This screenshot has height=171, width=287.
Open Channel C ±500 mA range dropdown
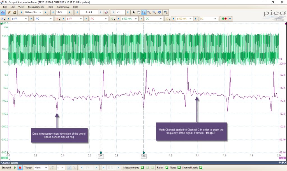(x=136, y=19)
